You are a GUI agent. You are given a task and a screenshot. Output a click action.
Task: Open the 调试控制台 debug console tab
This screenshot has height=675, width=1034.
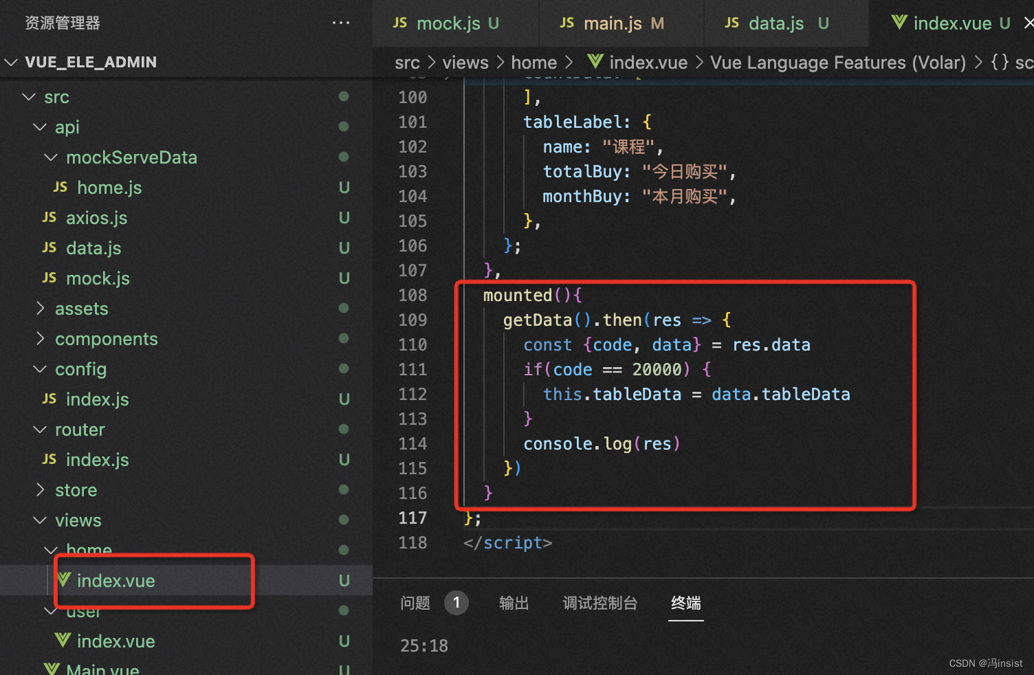point(600,603)
